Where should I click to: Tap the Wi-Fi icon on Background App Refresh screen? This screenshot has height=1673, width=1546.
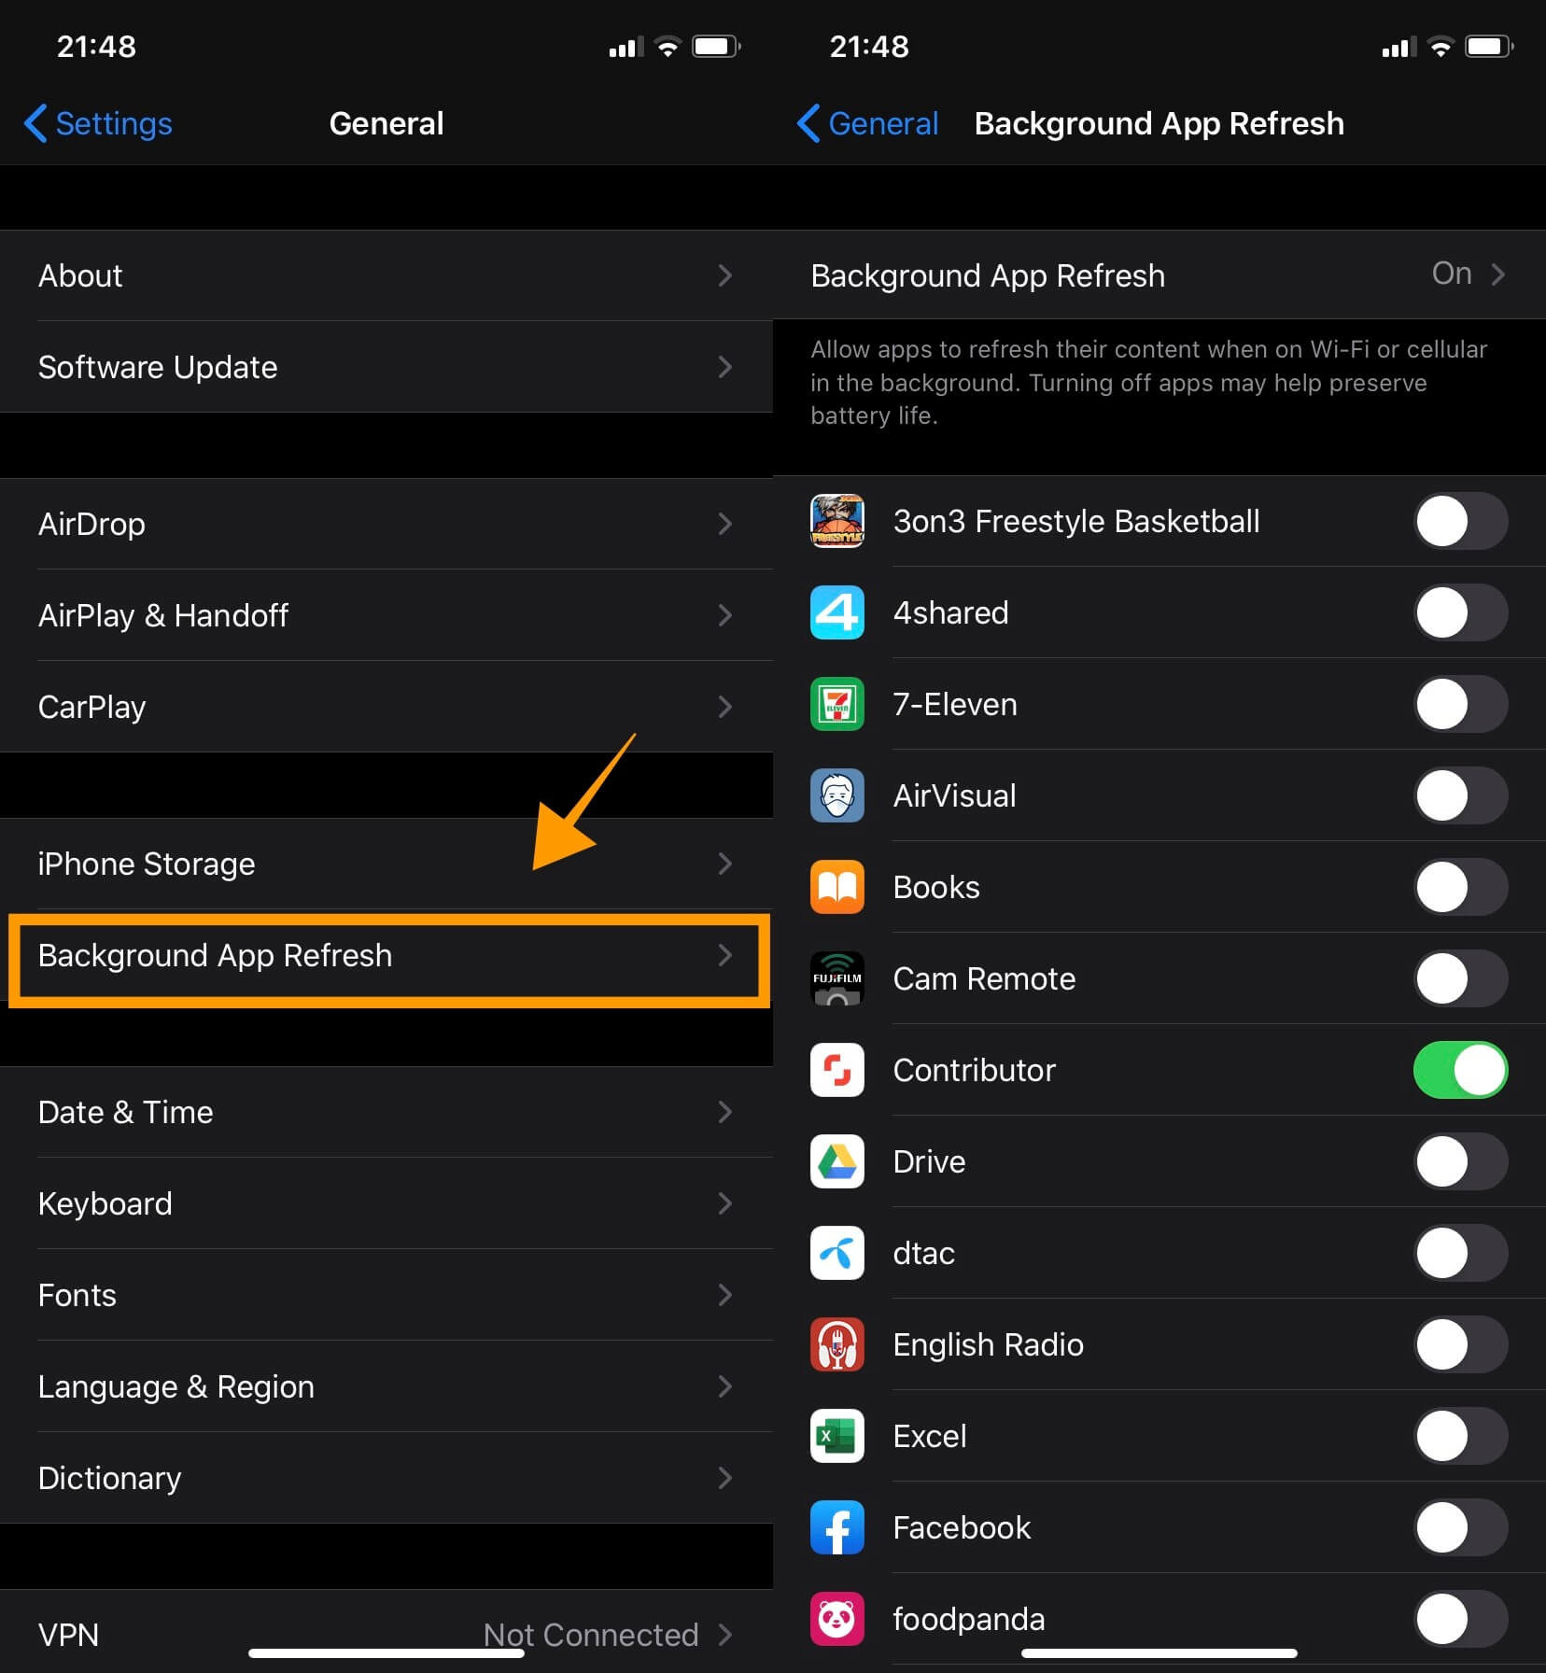1441,47
